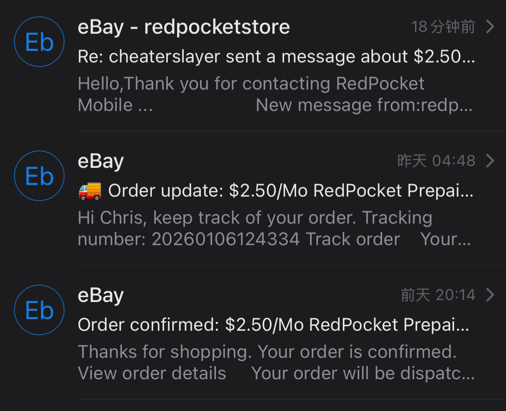Click eBay sender of Order update email
506x411 pixels.
pos(101,161)
